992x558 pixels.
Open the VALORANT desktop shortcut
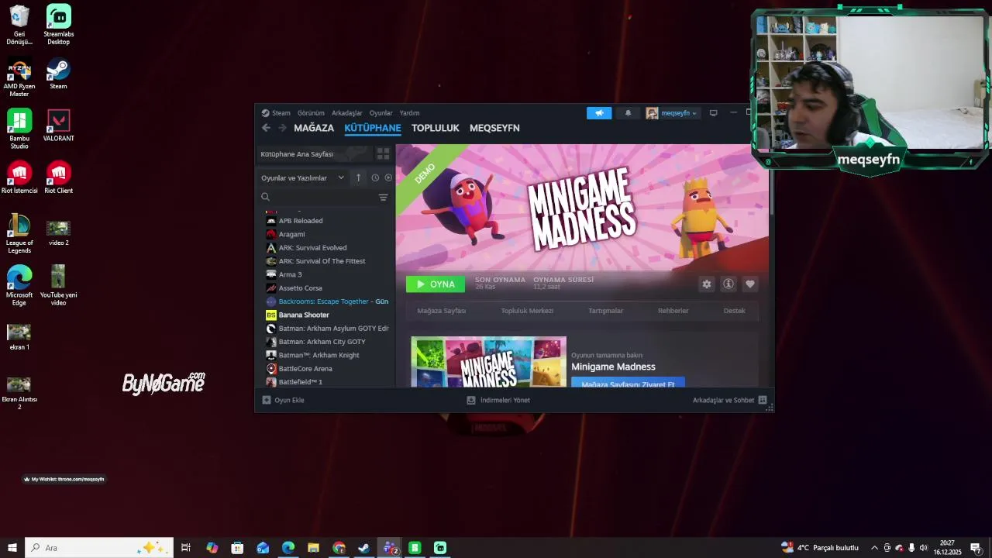coord(59,126)
